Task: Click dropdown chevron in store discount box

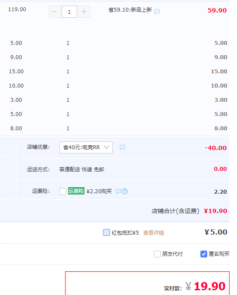Action: (106, 147)
